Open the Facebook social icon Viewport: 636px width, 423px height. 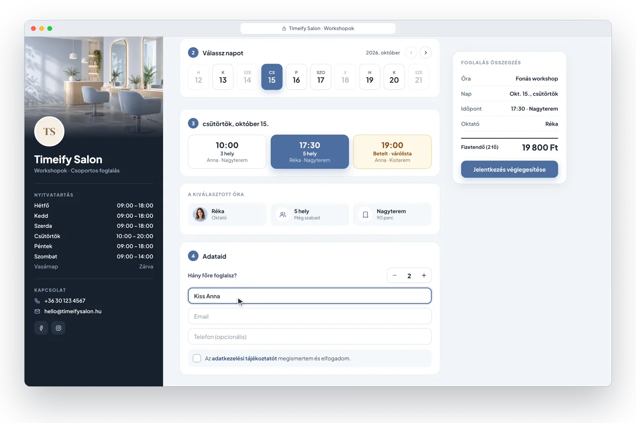tap(41, 328)
